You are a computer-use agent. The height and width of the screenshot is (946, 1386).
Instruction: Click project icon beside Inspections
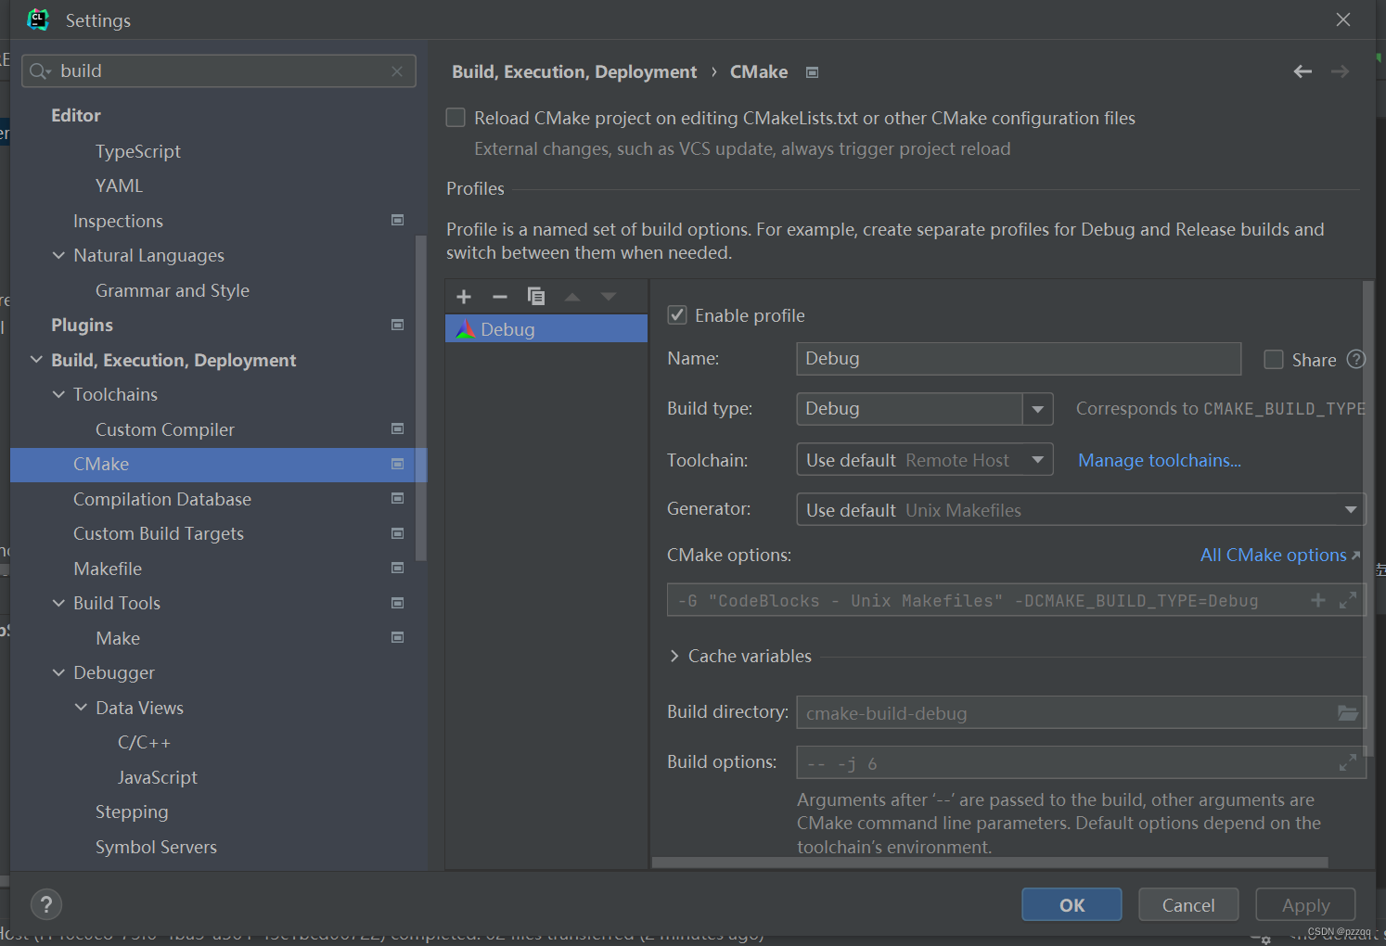[398, 220]
